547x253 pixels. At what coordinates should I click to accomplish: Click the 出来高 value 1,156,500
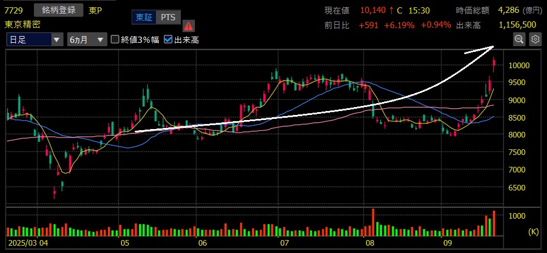point(517,25)
